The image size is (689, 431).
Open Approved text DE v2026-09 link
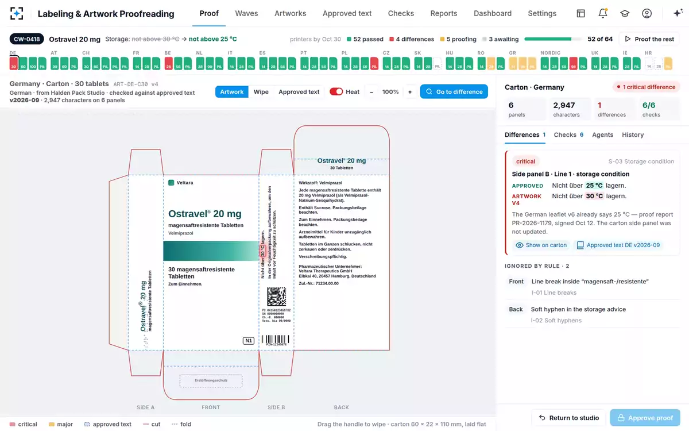pyautogui.click(x=618, y=245)
